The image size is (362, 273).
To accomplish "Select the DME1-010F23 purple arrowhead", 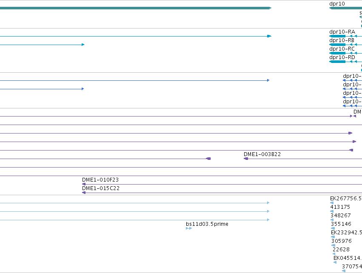I will (84, 184).
